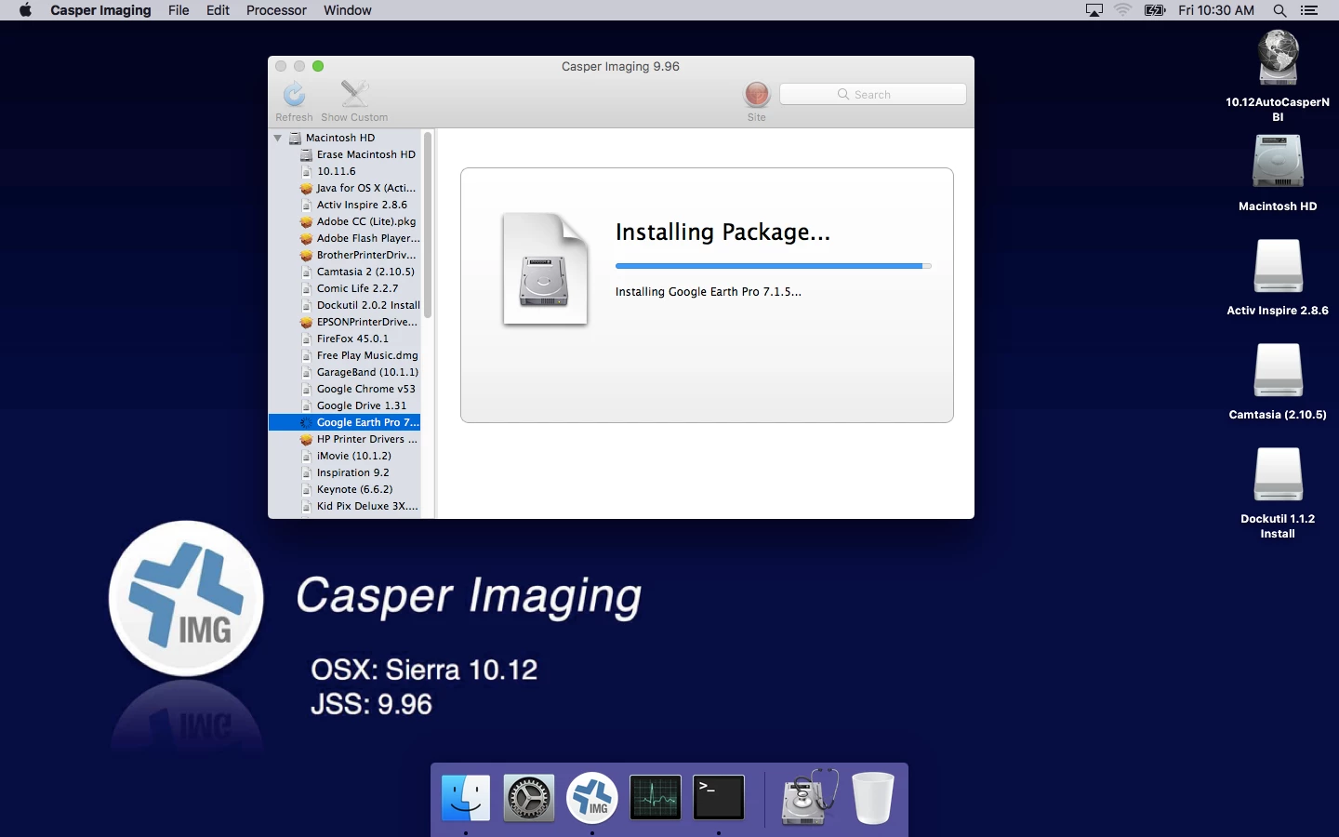This screenshot has height=837, width=1339.
Task: Click Macintosh HD desktop drive icon
Action: tap(1278, 163)
